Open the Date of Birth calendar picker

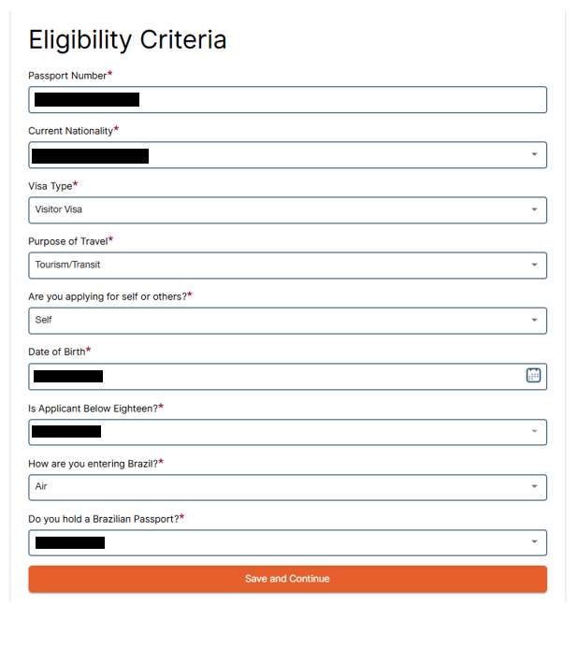coord(533,376)
